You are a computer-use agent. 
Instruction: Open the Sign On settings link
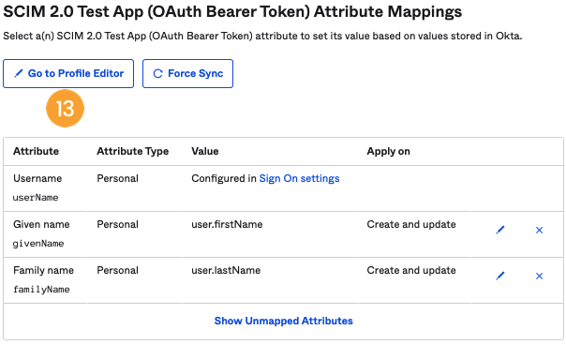[x=299, y=178]
